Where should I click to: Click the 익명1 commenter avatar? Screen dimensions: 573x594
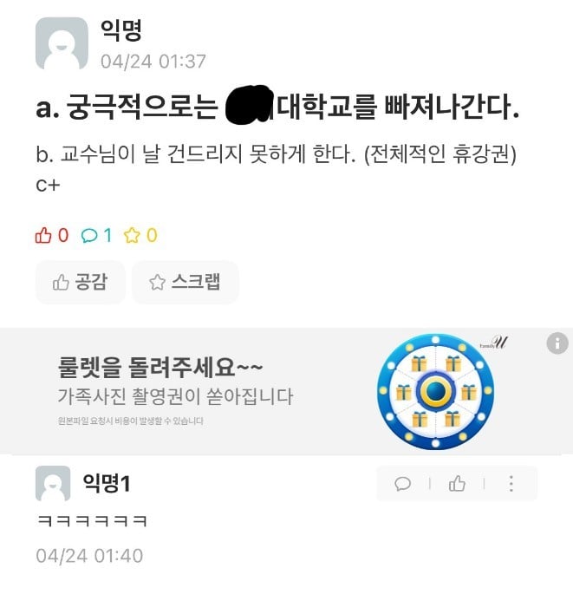(x=53, y=483)
